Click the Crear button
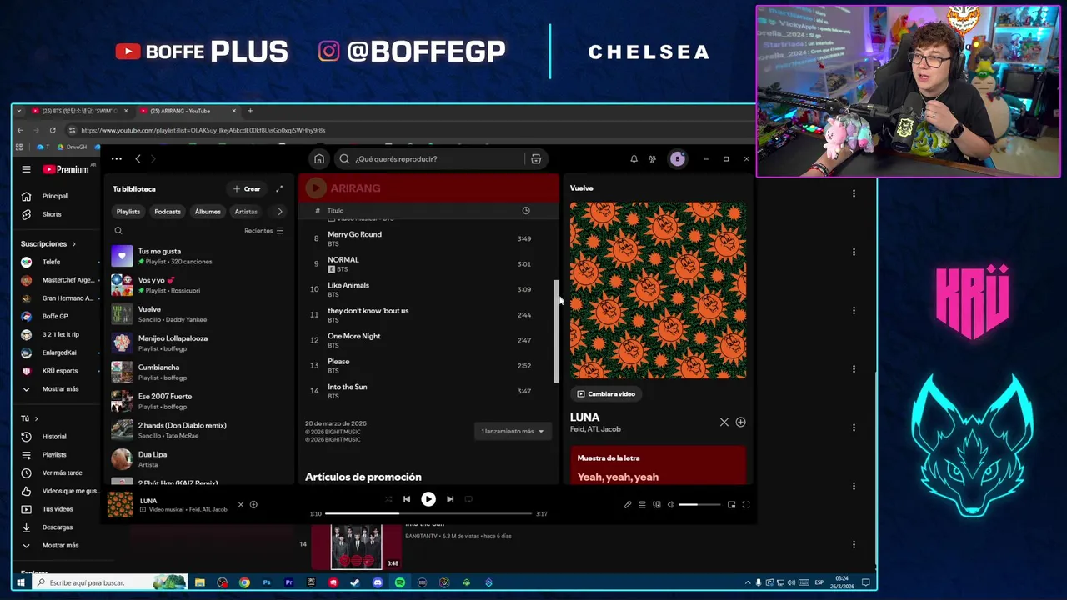This screenshot has width=1067, height=600. [x=247, y=189]
